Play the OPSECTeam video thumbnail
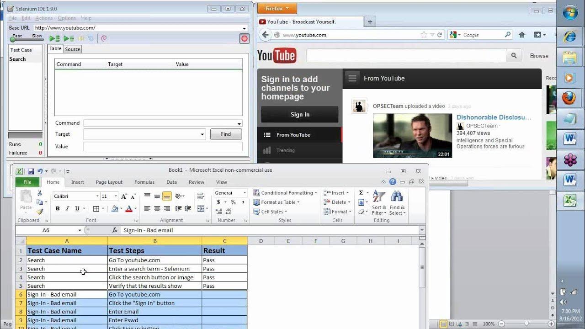The height and width of the screenshot is (329, 585). click(412, 136)
